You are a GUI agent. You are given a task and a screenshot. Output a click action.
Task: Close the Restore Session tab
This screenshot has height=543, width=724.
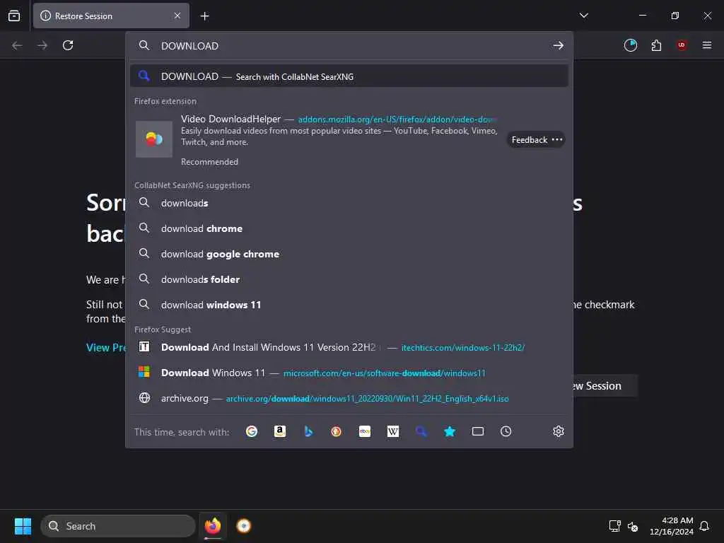(x=177, y=16)
